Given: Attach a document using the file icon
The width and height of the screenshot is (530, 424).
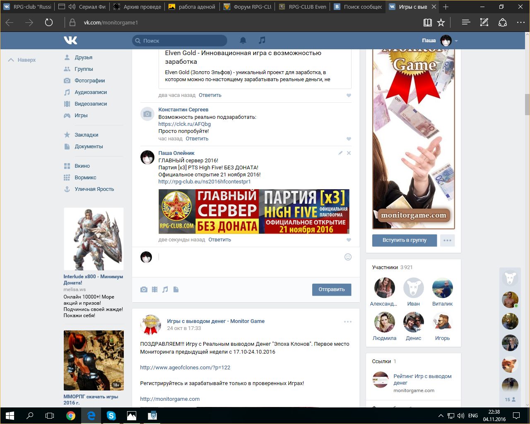Looking at the screenshot, I should pos(176,289).
